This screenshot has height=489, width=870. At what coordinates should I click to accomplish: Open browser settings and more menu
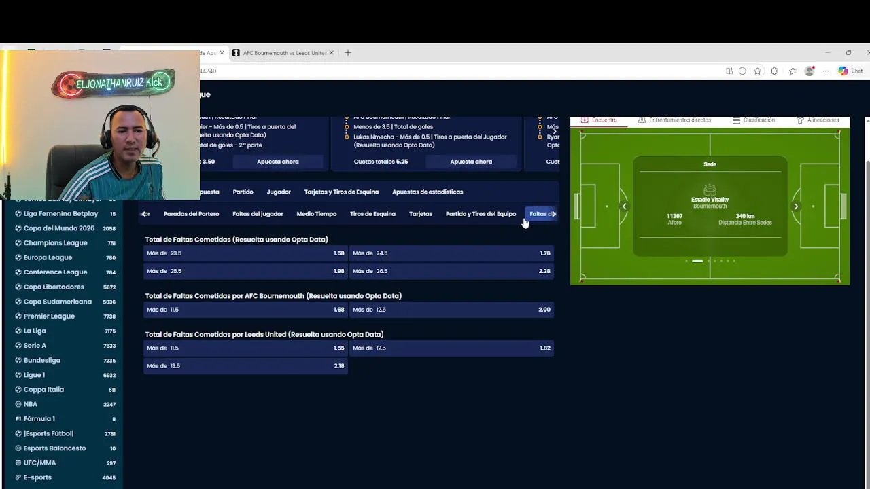click(x=826, y=71)
